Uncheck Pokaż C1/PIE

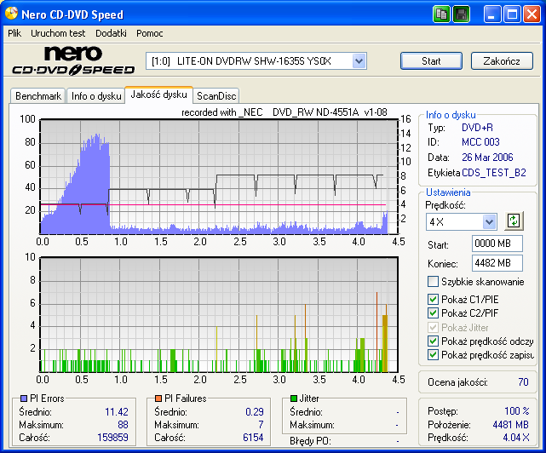tap(433, 299)
